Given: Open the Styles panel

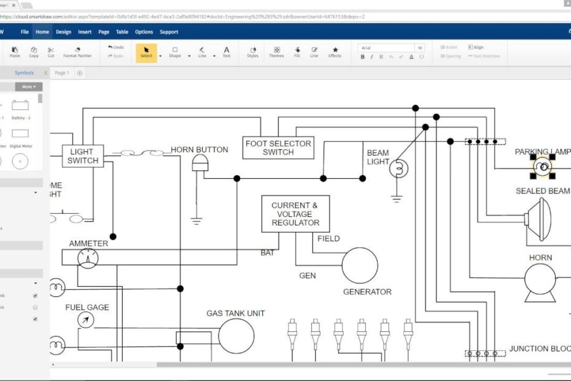Looking at the screenshot, I should [x=252, y=52].
